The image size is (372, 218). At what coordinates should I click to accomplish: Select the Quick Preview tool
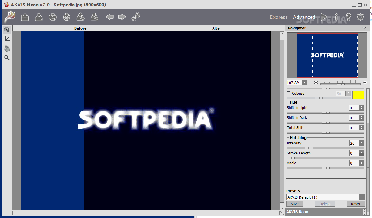(7, 30)
